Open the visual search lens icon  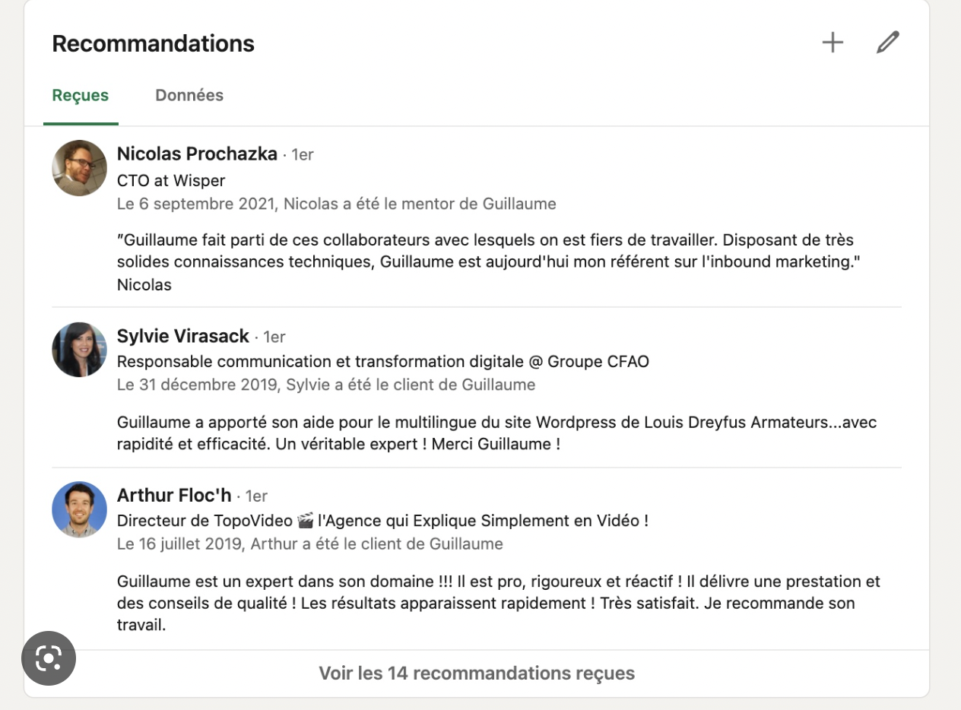[49, 658]
